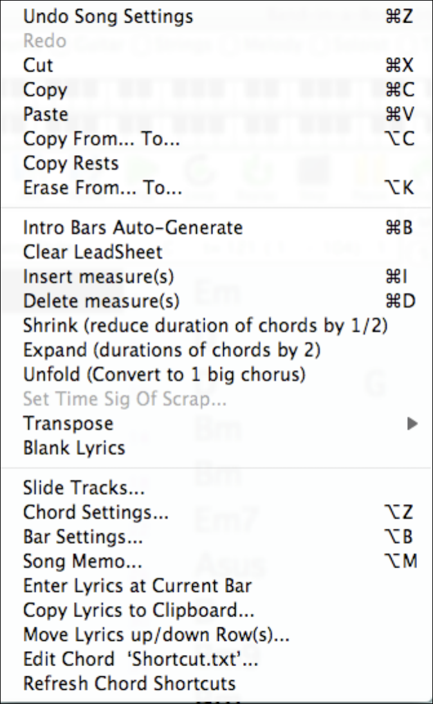Screen dimensions: 433x704
Task: Choose Expand chord durations by 2
Action: (x=172, y=350)
